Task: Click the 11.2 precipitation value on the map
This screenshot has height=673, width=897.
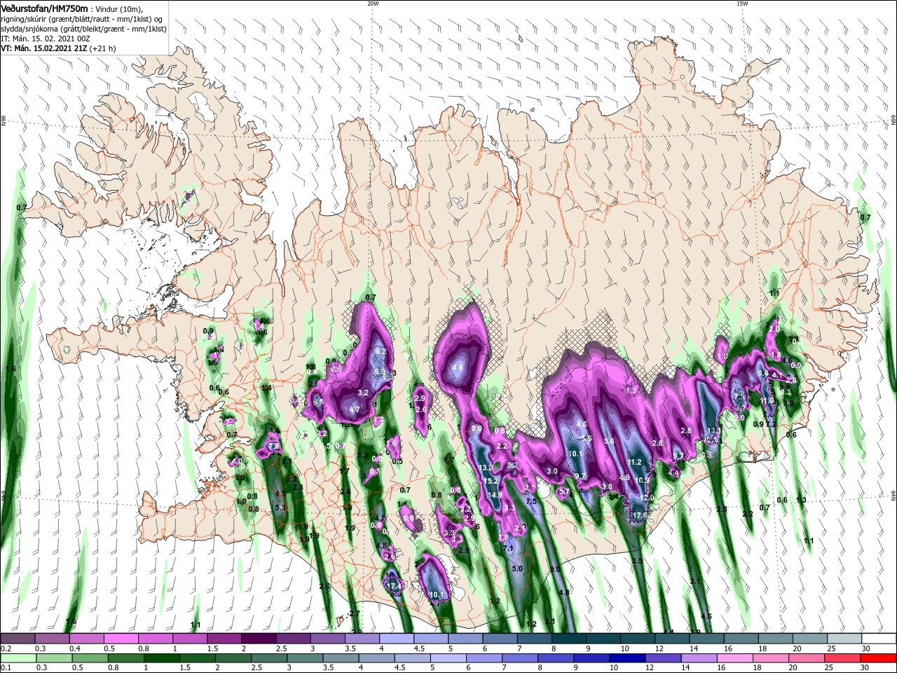Action: [x=635, y=462]
